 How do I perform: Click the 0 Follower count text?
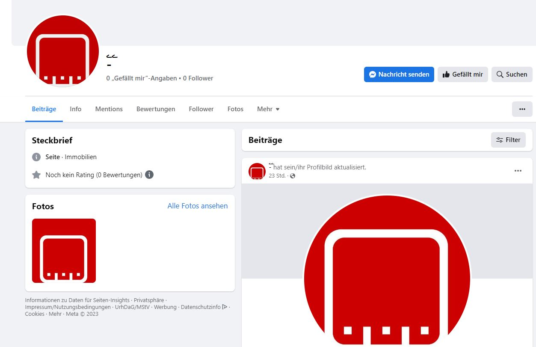click(x=198, y=78)
